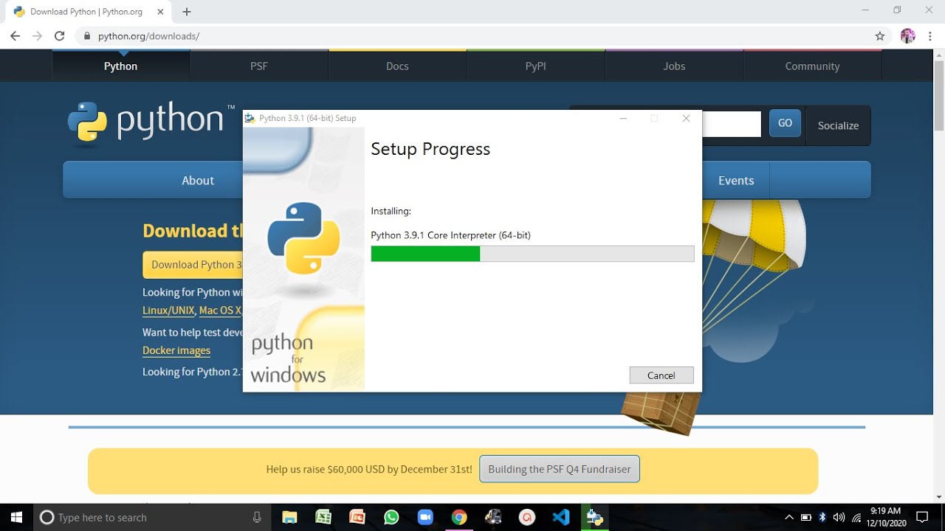Reload the python.org page

[x=60, y=36]
